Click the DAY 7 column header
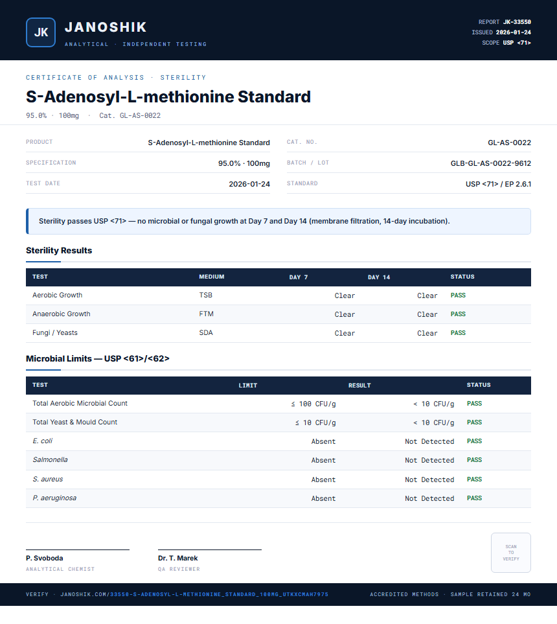 [299, 277]
